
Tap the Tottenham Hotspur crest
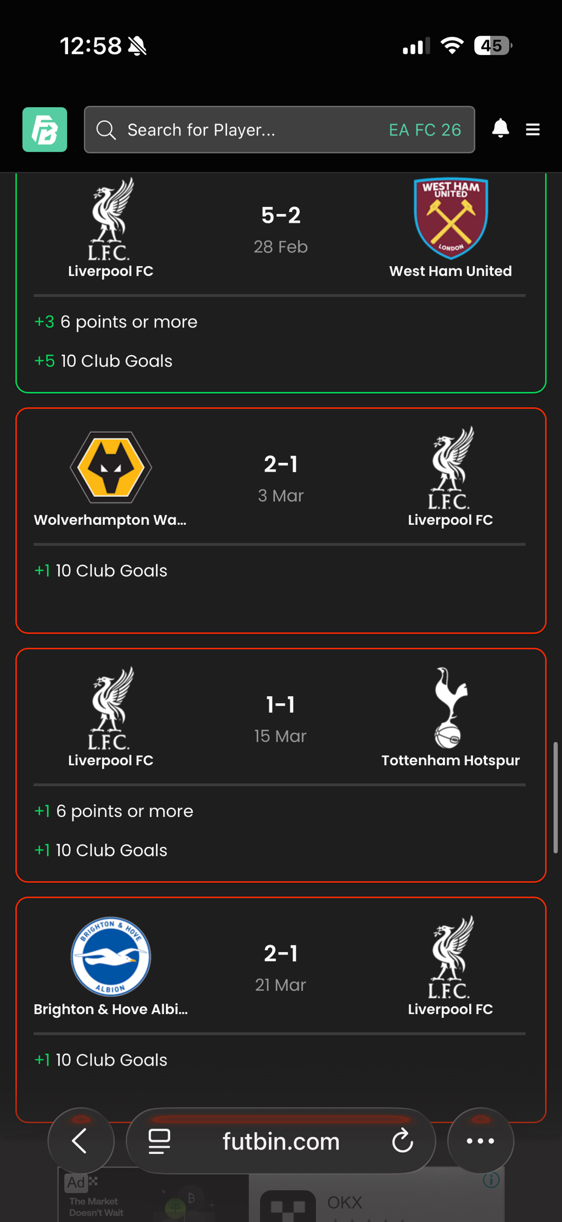coord(451,707)
